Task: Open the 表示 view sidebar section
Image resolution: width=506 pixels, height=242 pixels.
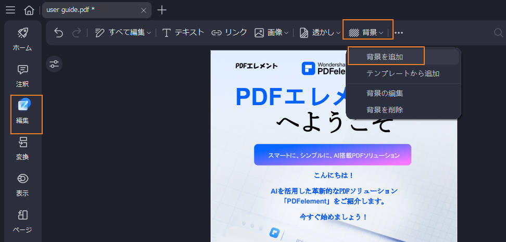Action: coord(22,185)
